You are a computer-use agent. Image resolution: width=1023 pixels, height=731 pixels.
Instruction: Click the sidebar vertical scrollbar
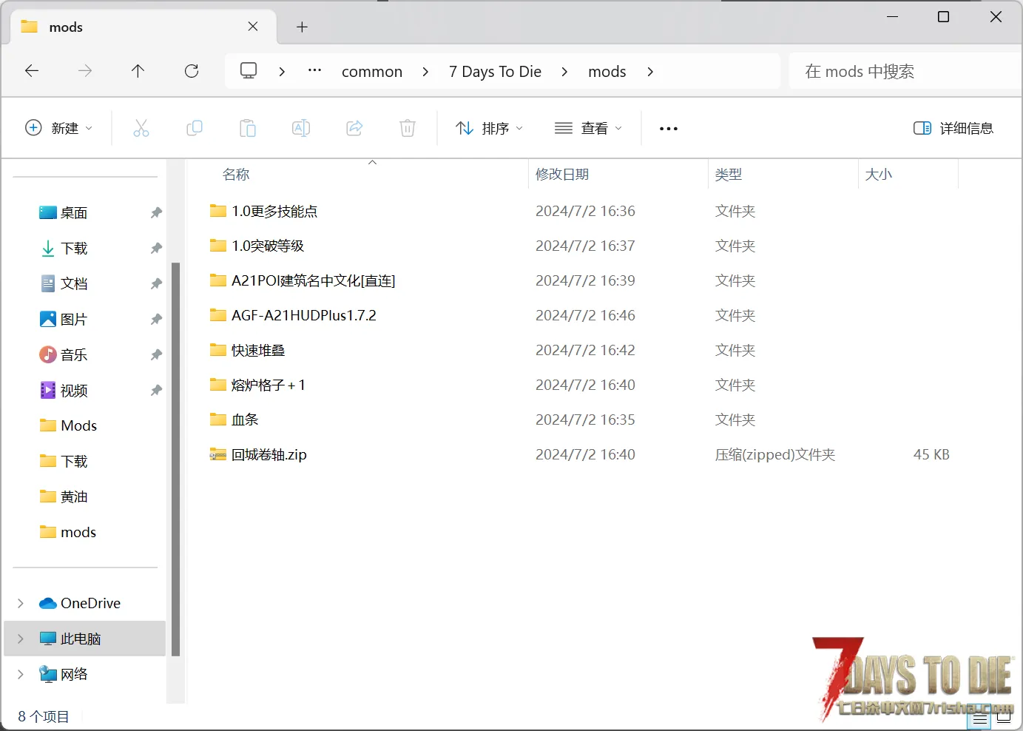(x=175, y=459)
